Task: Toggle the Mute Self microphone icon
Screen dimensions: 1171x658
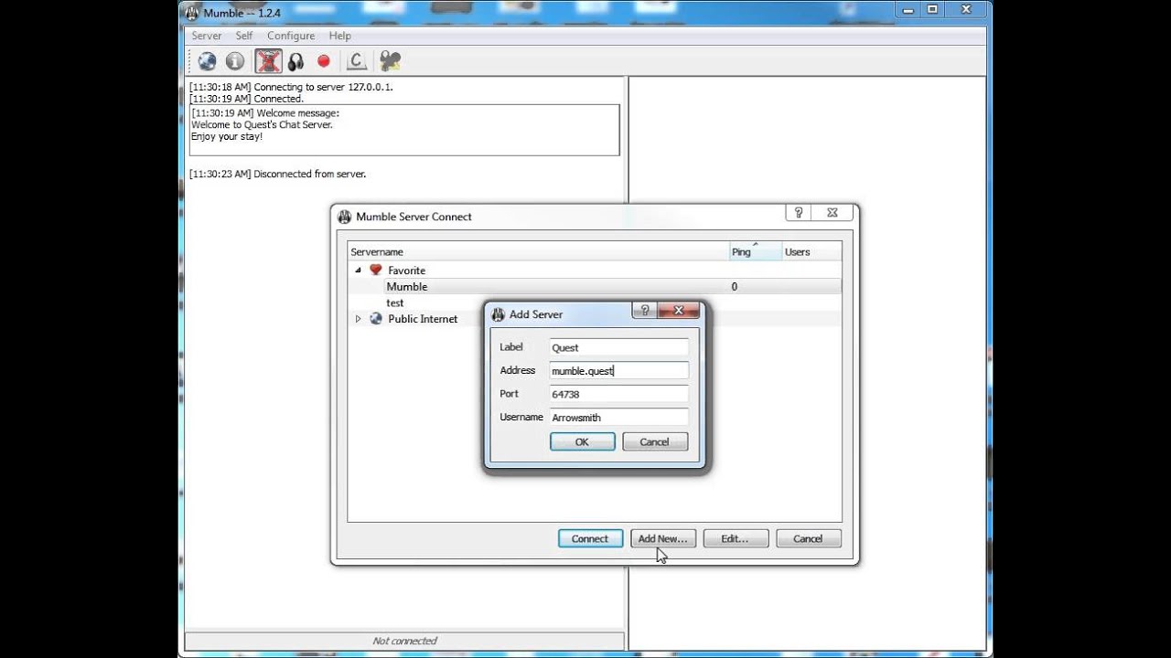Action: tap(268, 61)
